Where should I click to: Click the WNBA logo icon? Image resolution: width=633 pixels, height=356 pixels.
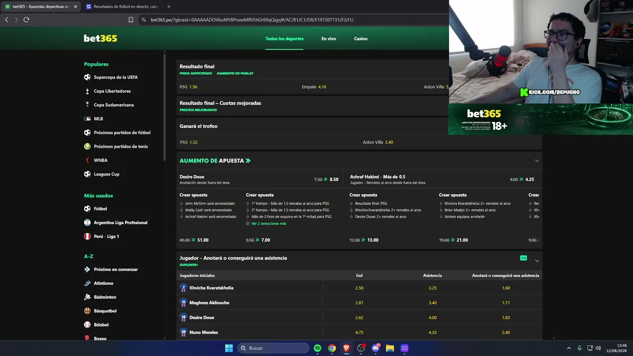[x=87, y=160]
